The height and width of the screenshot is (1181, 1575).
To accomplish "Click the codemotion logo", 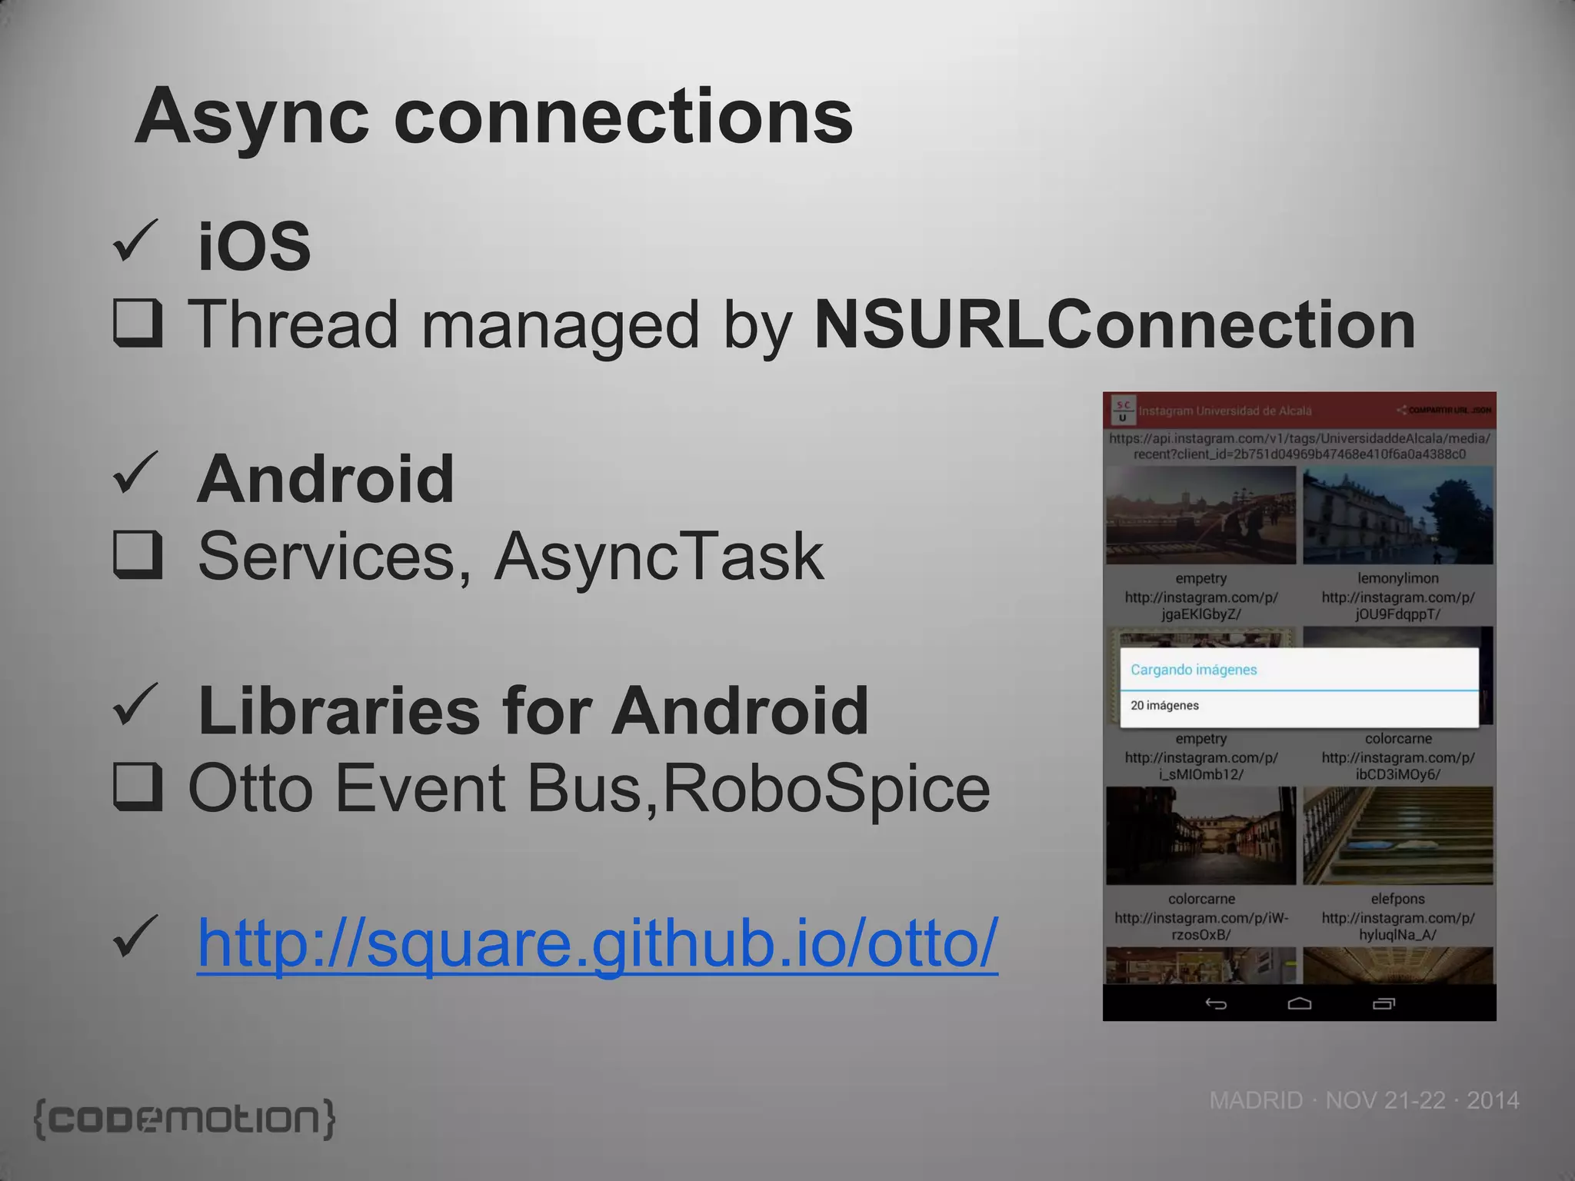I will click(x=185, y=1119).
